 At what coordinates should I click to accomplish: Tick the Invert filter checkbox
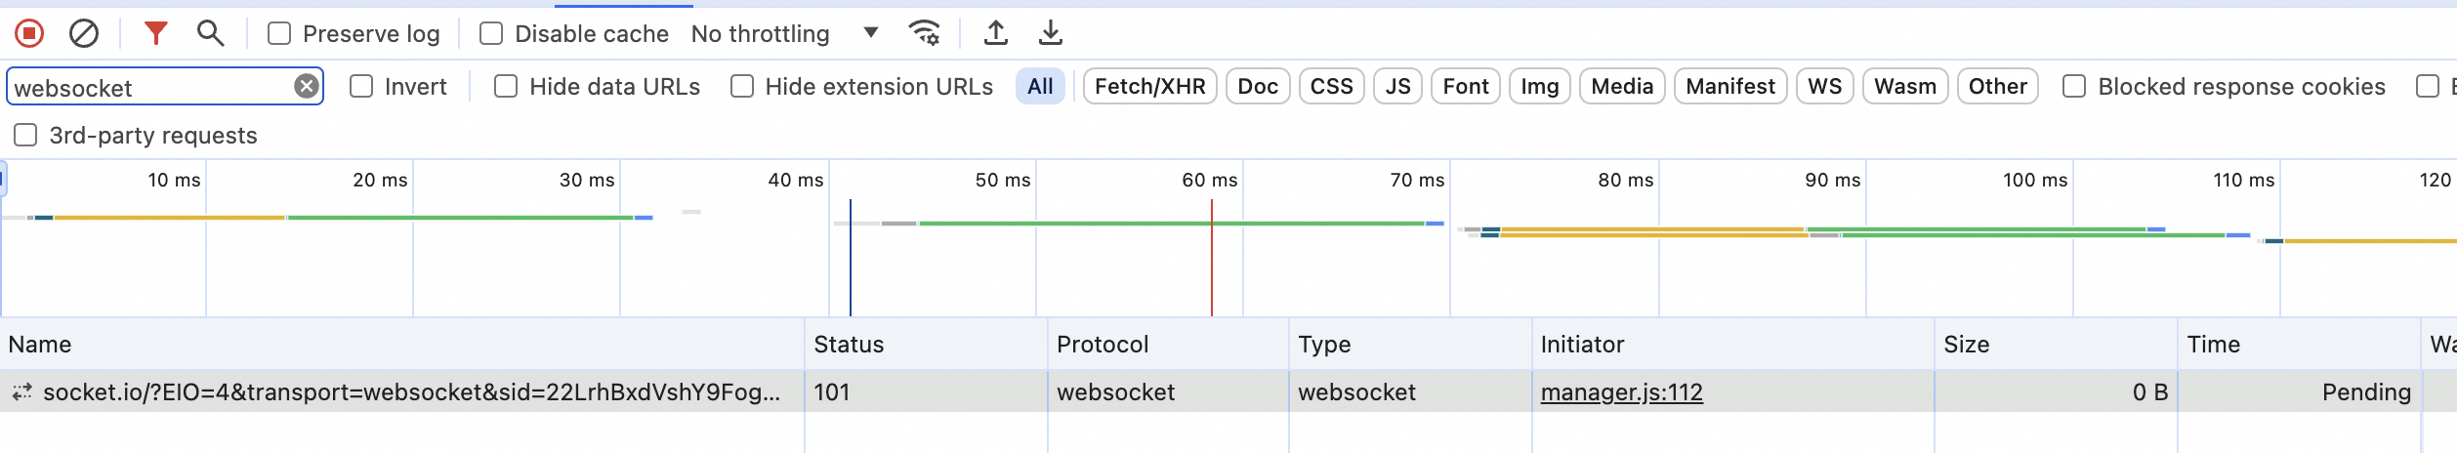pos(361,87)
